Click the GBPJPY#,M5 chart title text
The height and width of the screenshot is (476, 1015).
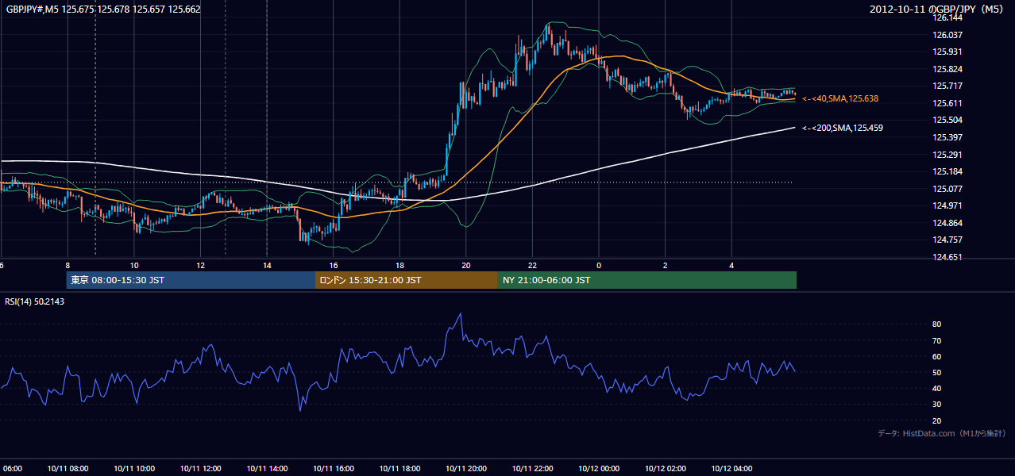[103, 10]
